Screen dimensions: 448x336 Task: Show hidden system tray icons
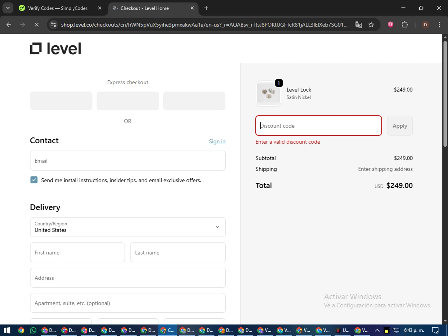coord(377,330)
